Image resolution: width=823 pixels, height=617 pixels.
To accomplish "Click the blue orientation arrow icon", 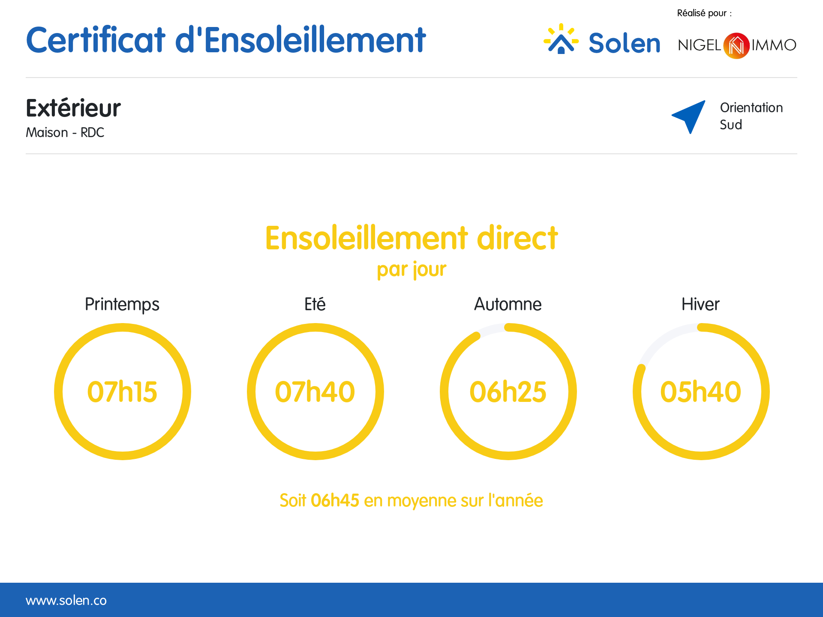I will [690, 116].
